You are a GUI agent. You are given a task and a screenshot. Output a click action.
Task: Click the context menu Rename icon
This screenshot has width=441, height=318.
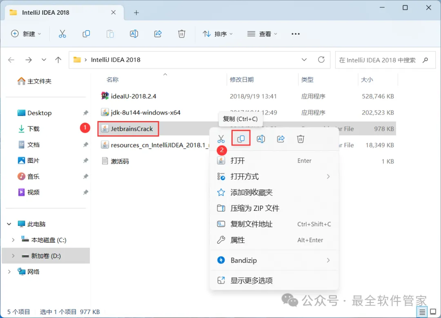point(261,139)
